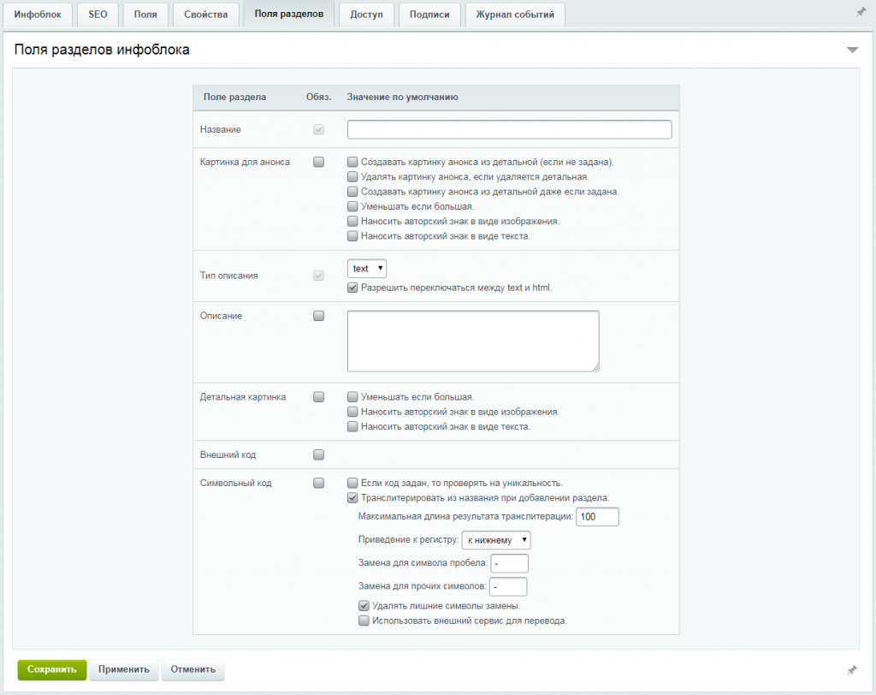Viewport: 876px width, 695px height.
Task: Click the Замена для прочих символов field
Action: [508, 586]
